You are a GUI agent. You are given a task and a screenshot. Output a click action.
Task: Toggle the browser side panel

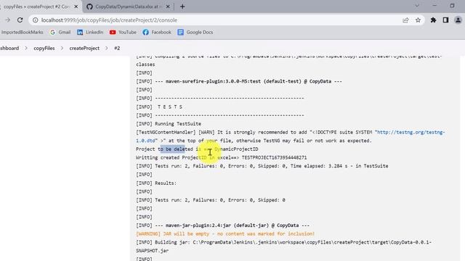pos(445,20)
